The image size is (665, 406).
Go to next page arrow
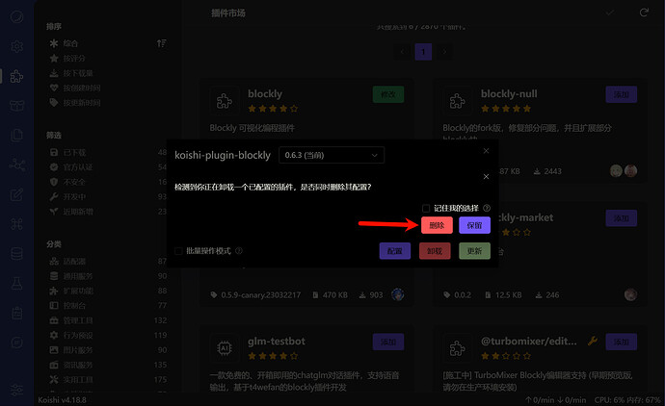coord(444,52)
